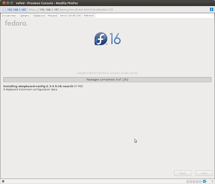Click the third rating star in the status bar
Screen dimensions: 215x184
click(194, 181)
